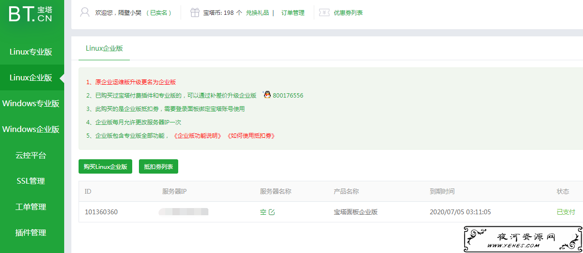Viewport: 583px width, 253px height.
Task: Click the 服务器名称 column header
Action: point(275,191)
